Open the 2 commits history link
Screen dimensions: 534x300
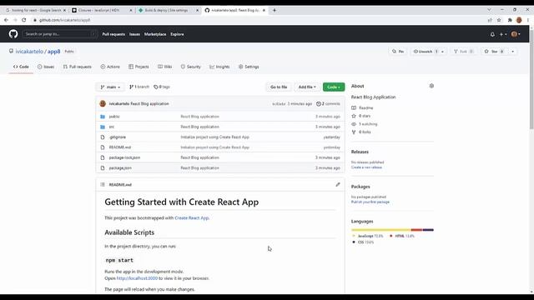(x=328, y=103)
